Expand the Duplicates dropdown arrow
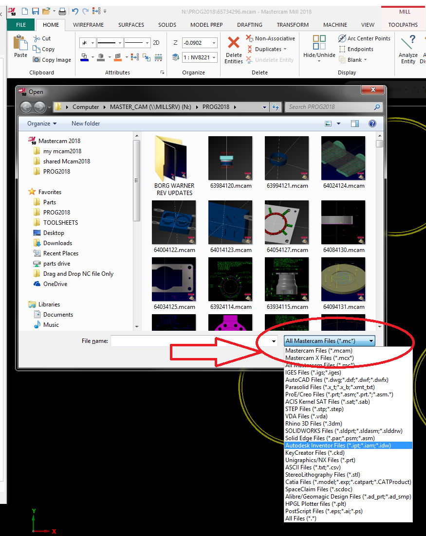Screen dimensions: 426x536 coord(285,49)
